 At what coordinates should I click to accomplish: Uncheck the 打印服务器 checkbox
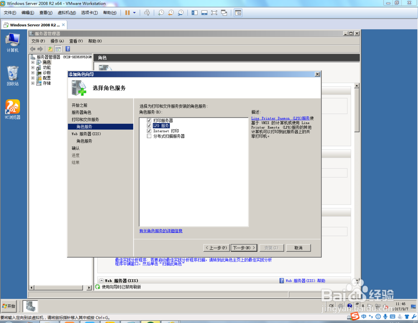click(x=149, y=120)
